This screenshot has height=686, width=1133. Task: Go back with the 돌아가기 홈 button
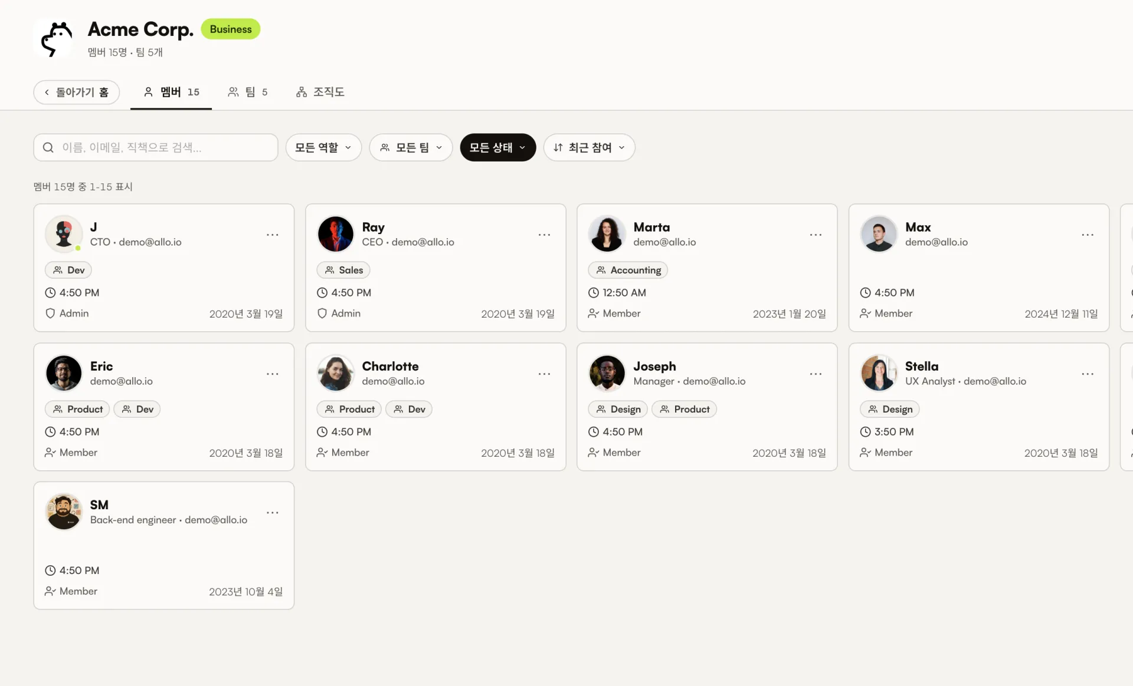coord(77,92)
